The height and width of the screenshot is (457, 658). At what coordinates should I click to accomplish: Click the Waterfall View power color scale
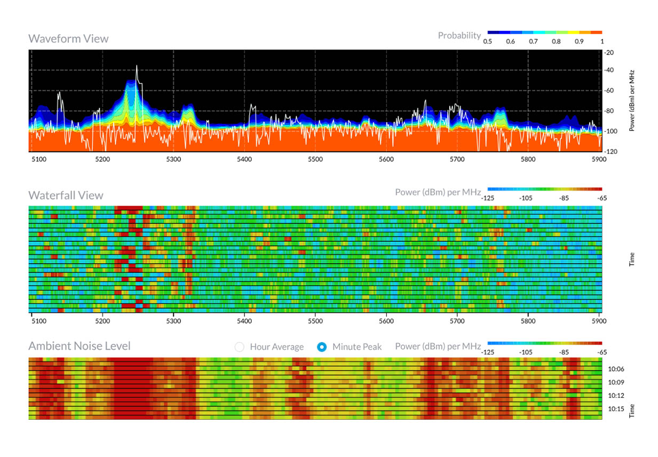(544, 189)
